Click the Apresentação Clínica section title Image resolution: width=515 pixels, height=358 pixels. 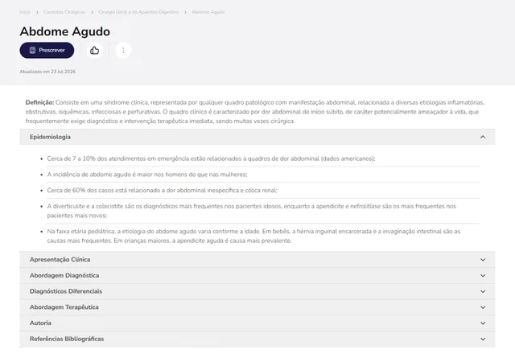point(60,260)
